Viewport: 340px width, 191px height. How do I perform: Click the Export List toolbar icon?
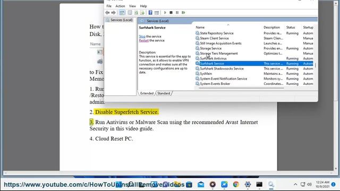(142, 13)
